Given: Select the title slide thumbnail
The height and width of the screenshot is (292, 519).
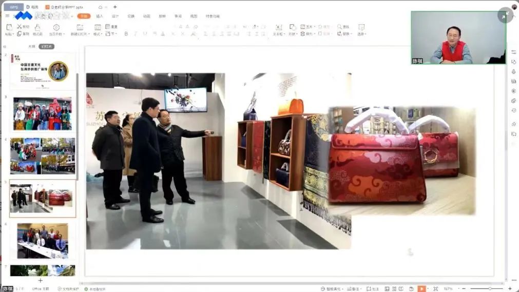Looking at the screenshot, I should pos(43,71).
